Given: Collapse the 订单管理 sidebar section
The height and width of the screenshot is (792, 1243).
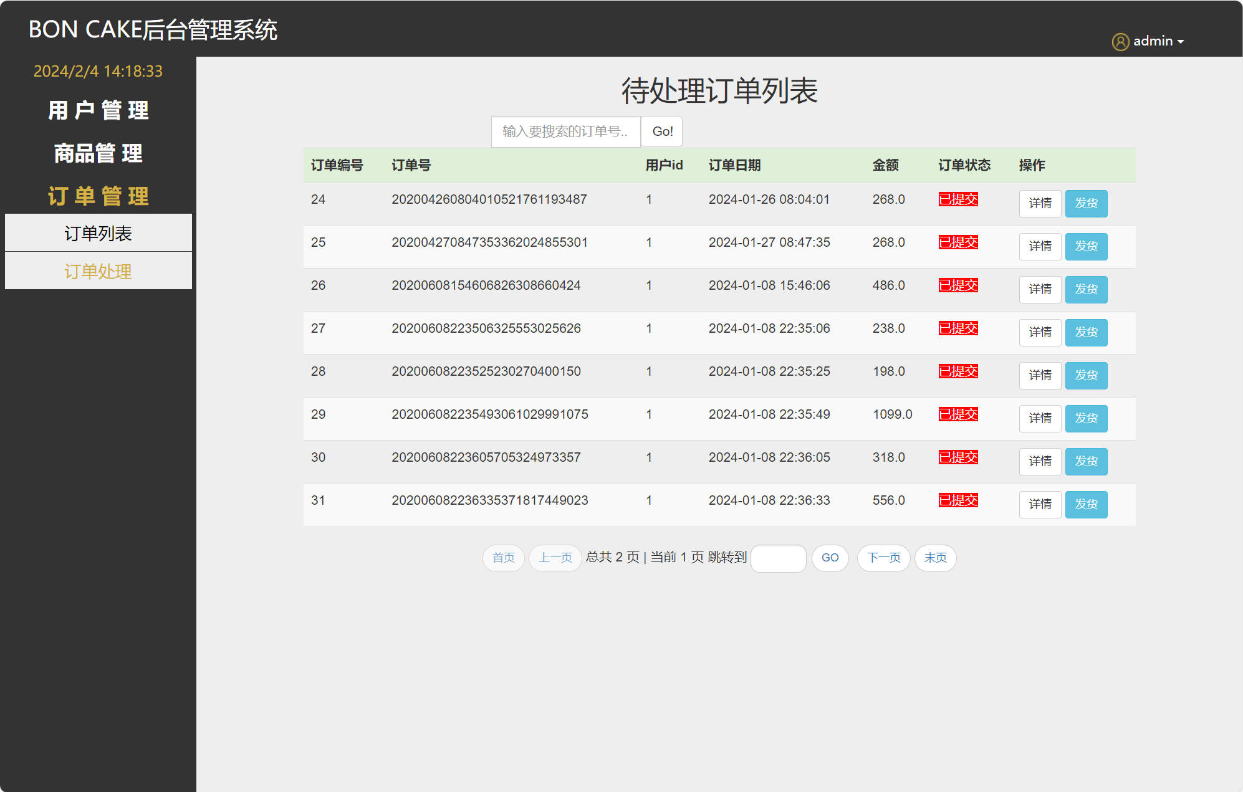Looking at the screenshot, I should click(x=98, y=196).
